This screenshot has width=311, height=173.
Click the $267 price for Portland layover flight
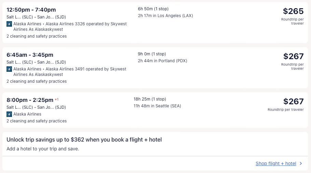click(293, 56)
